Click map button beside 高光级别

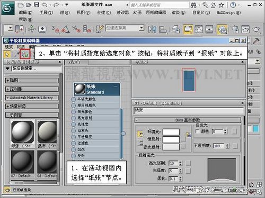point(188,163)
